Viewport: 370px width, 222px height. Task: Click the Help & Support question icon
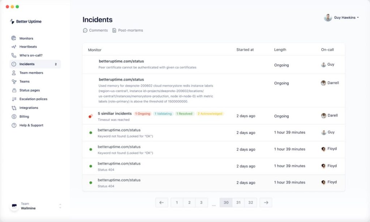click(x=14, y=125)
